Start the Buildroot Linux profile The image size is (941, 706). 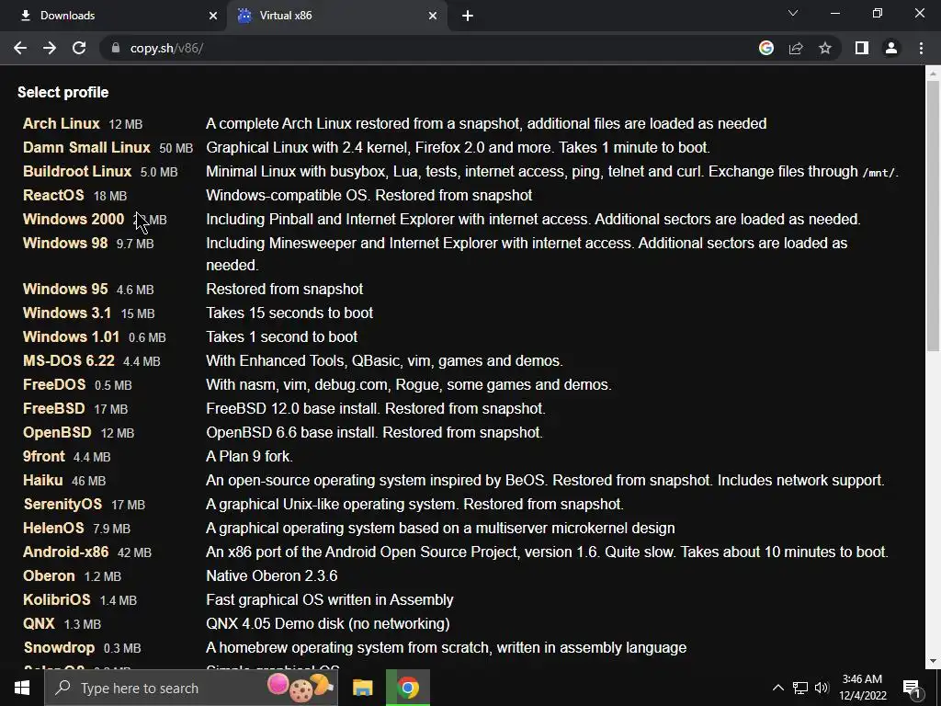tap(77, 172)
